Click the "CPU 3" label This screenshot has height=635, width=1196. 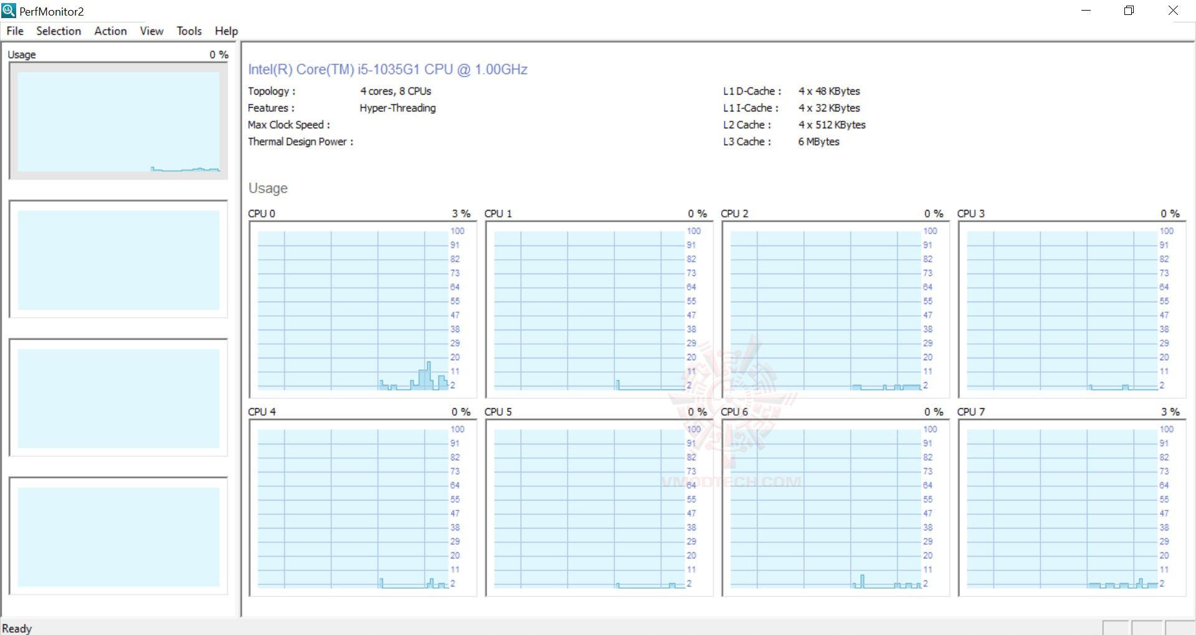(971, 214)
